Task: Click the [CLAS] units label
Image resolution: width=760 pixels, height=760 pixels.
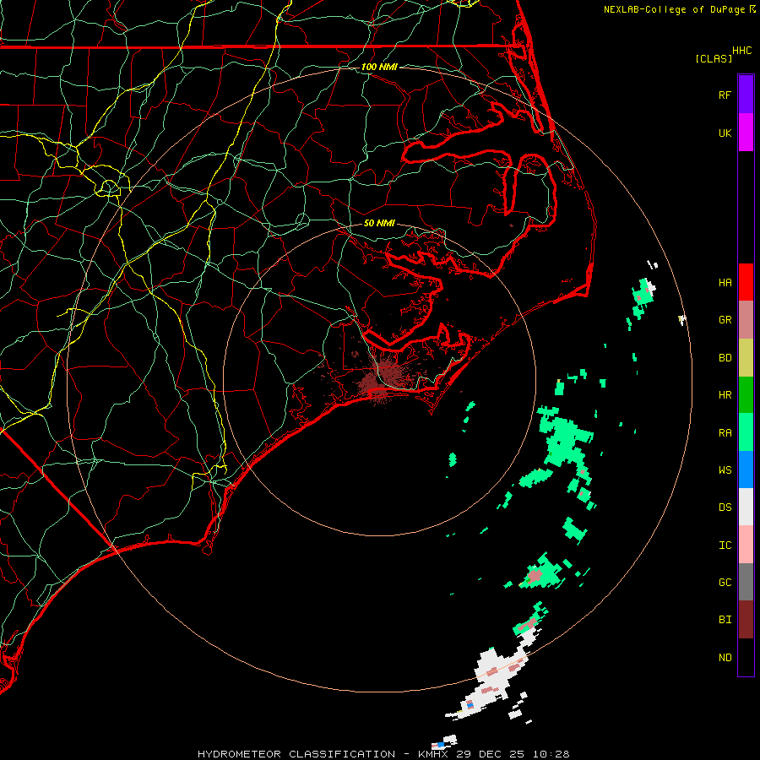Action: pyautogui.click(x=714, y=59)
